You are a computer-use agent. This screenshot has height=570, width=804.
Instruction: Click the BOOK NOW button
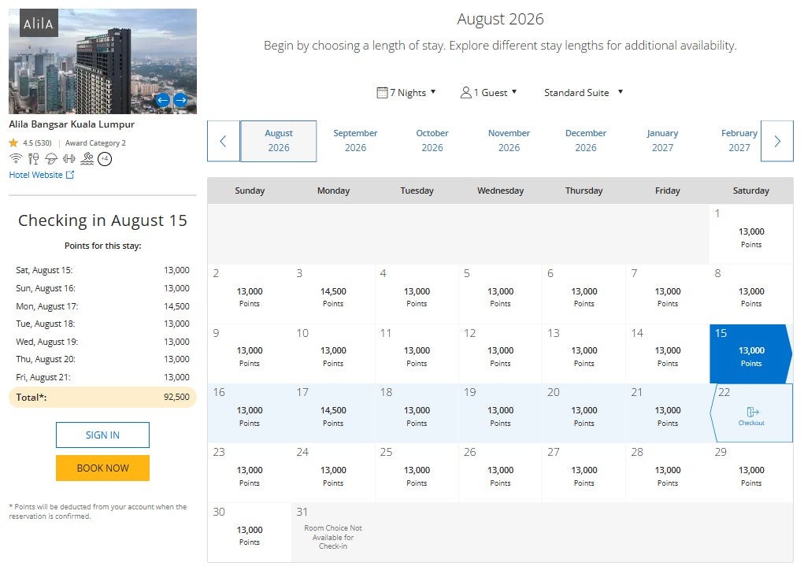[x=102, y=468]
